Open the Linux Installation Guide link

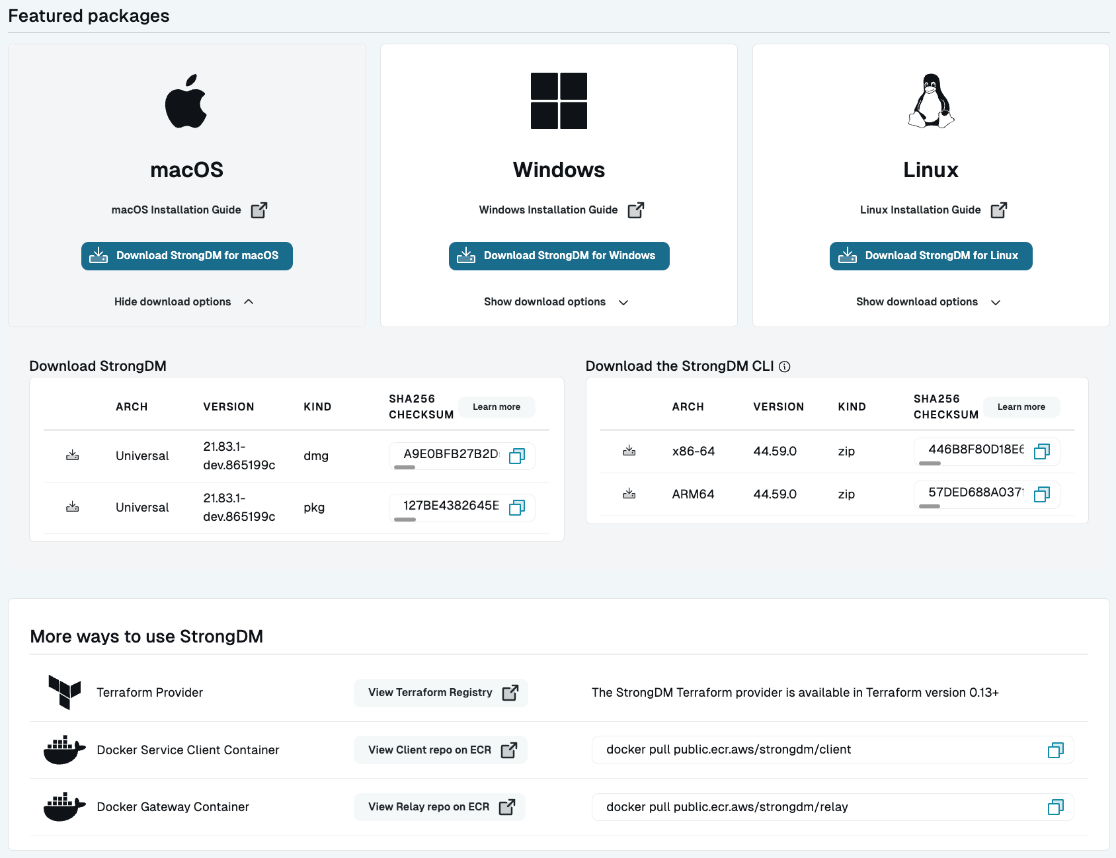point(920,210)
